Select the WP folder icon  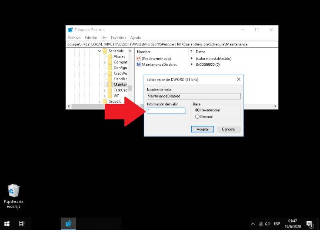pos(110,96)
